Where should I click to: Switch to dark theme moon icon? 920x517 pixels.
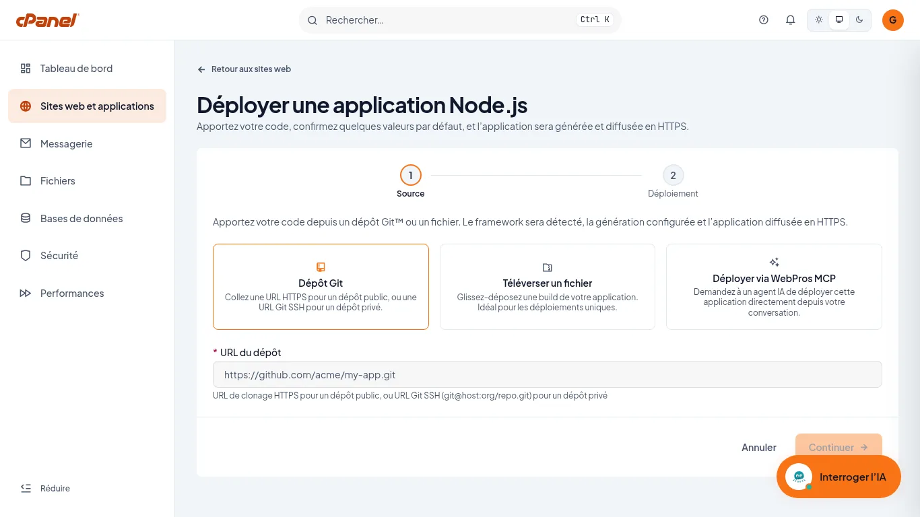click(x=859, y=20)
